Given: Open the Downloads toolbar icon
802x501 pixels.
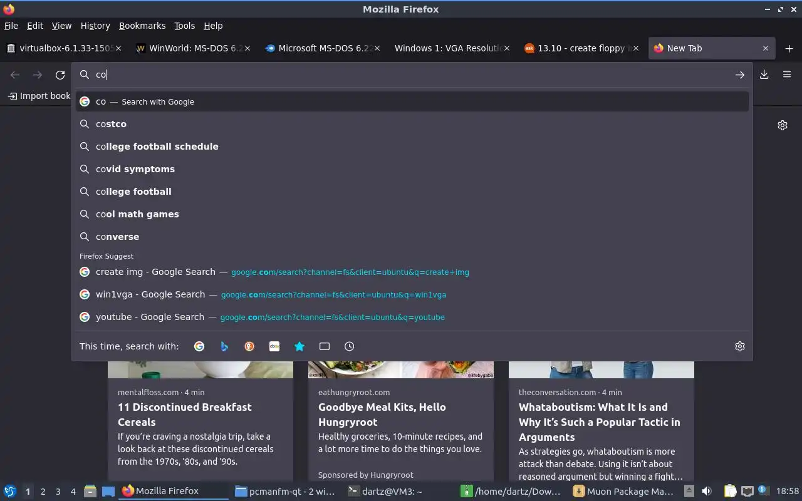Looking at the screenshot, I should (764, 75).
